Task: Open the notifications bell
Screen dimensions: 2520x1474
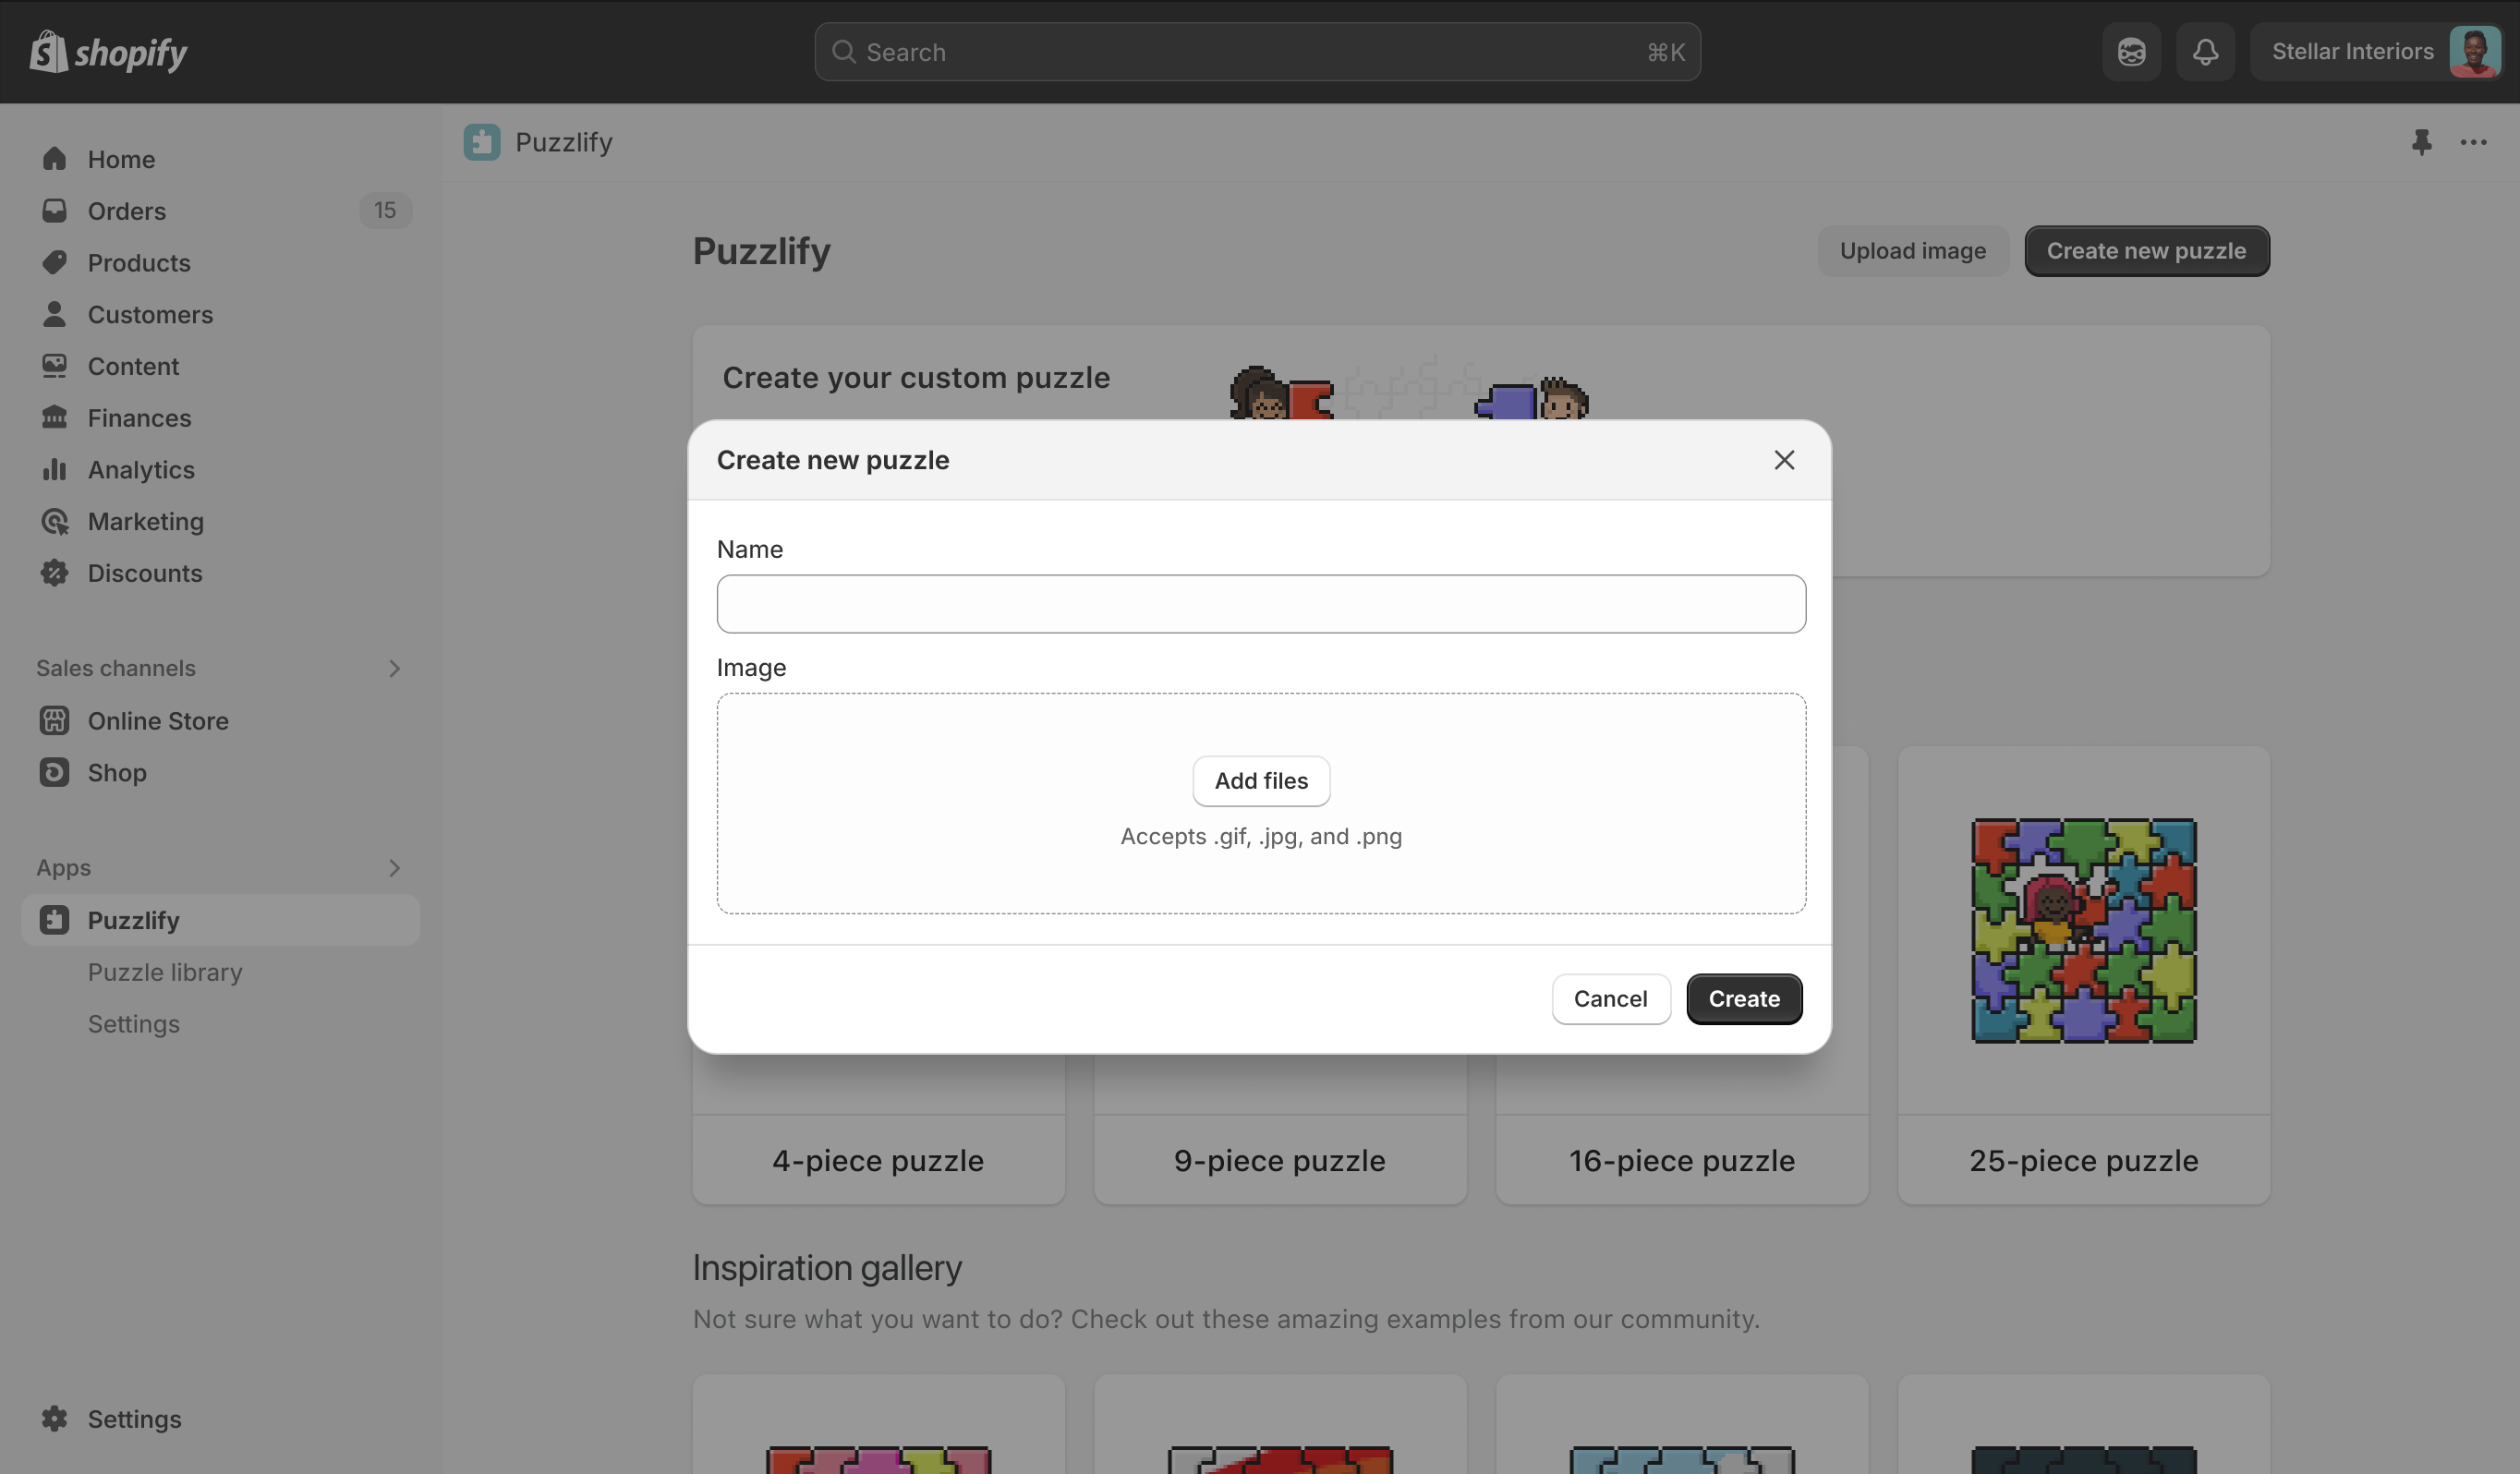Action: click(2205, 52)
